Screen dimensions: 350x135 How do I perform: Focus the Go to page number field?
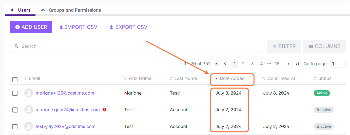point(338,64)
